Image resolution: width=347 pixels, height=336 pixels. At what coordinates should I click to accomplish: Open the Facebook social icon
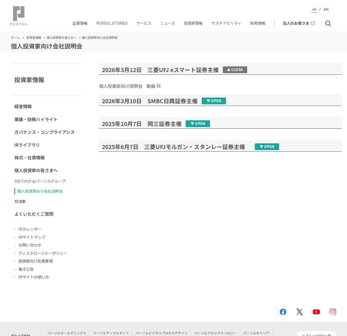283,312
